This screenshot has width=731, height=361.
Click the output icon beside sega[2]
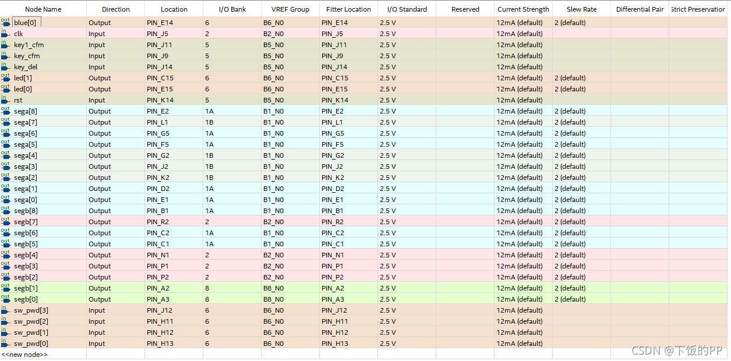6,178
